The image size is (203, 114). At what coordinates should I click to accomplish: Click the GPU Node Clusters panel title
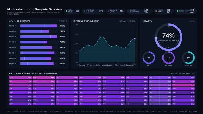tap(20, 21)
